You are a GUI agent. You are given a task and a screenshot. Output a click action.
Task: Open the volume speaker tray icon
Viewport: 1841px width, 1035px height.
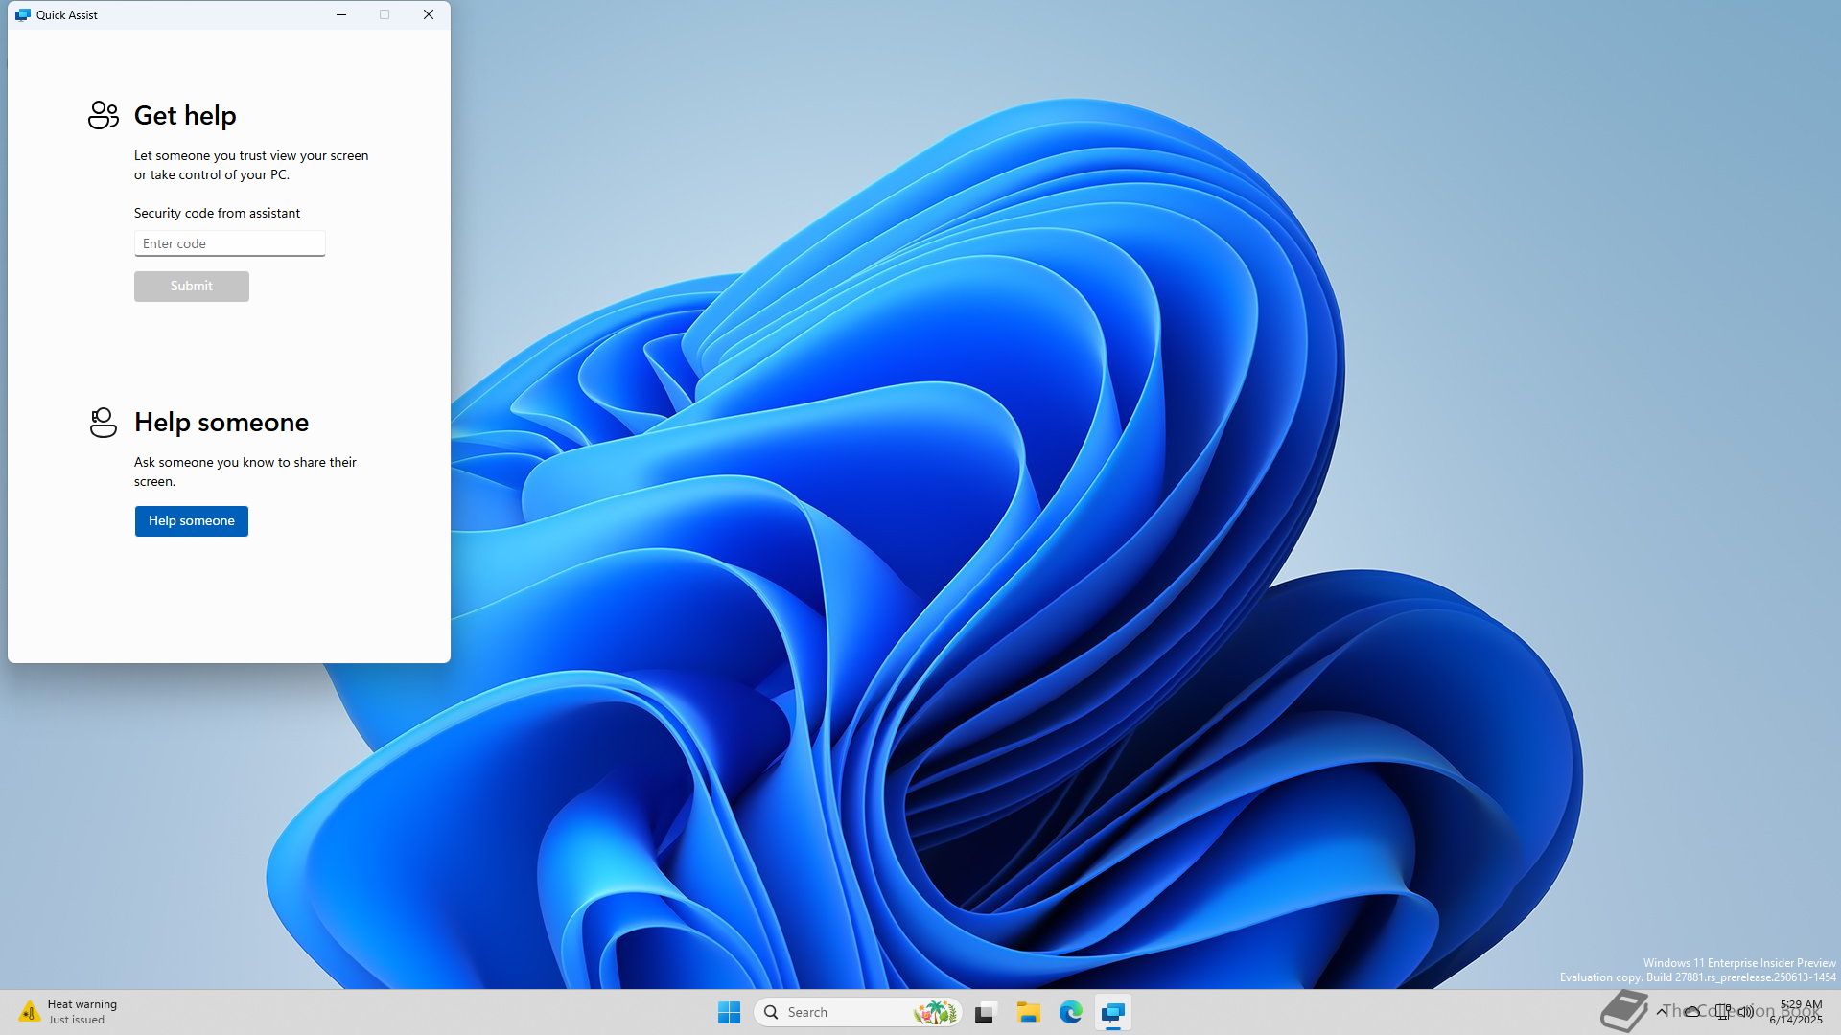[x=1746, y=1011]
